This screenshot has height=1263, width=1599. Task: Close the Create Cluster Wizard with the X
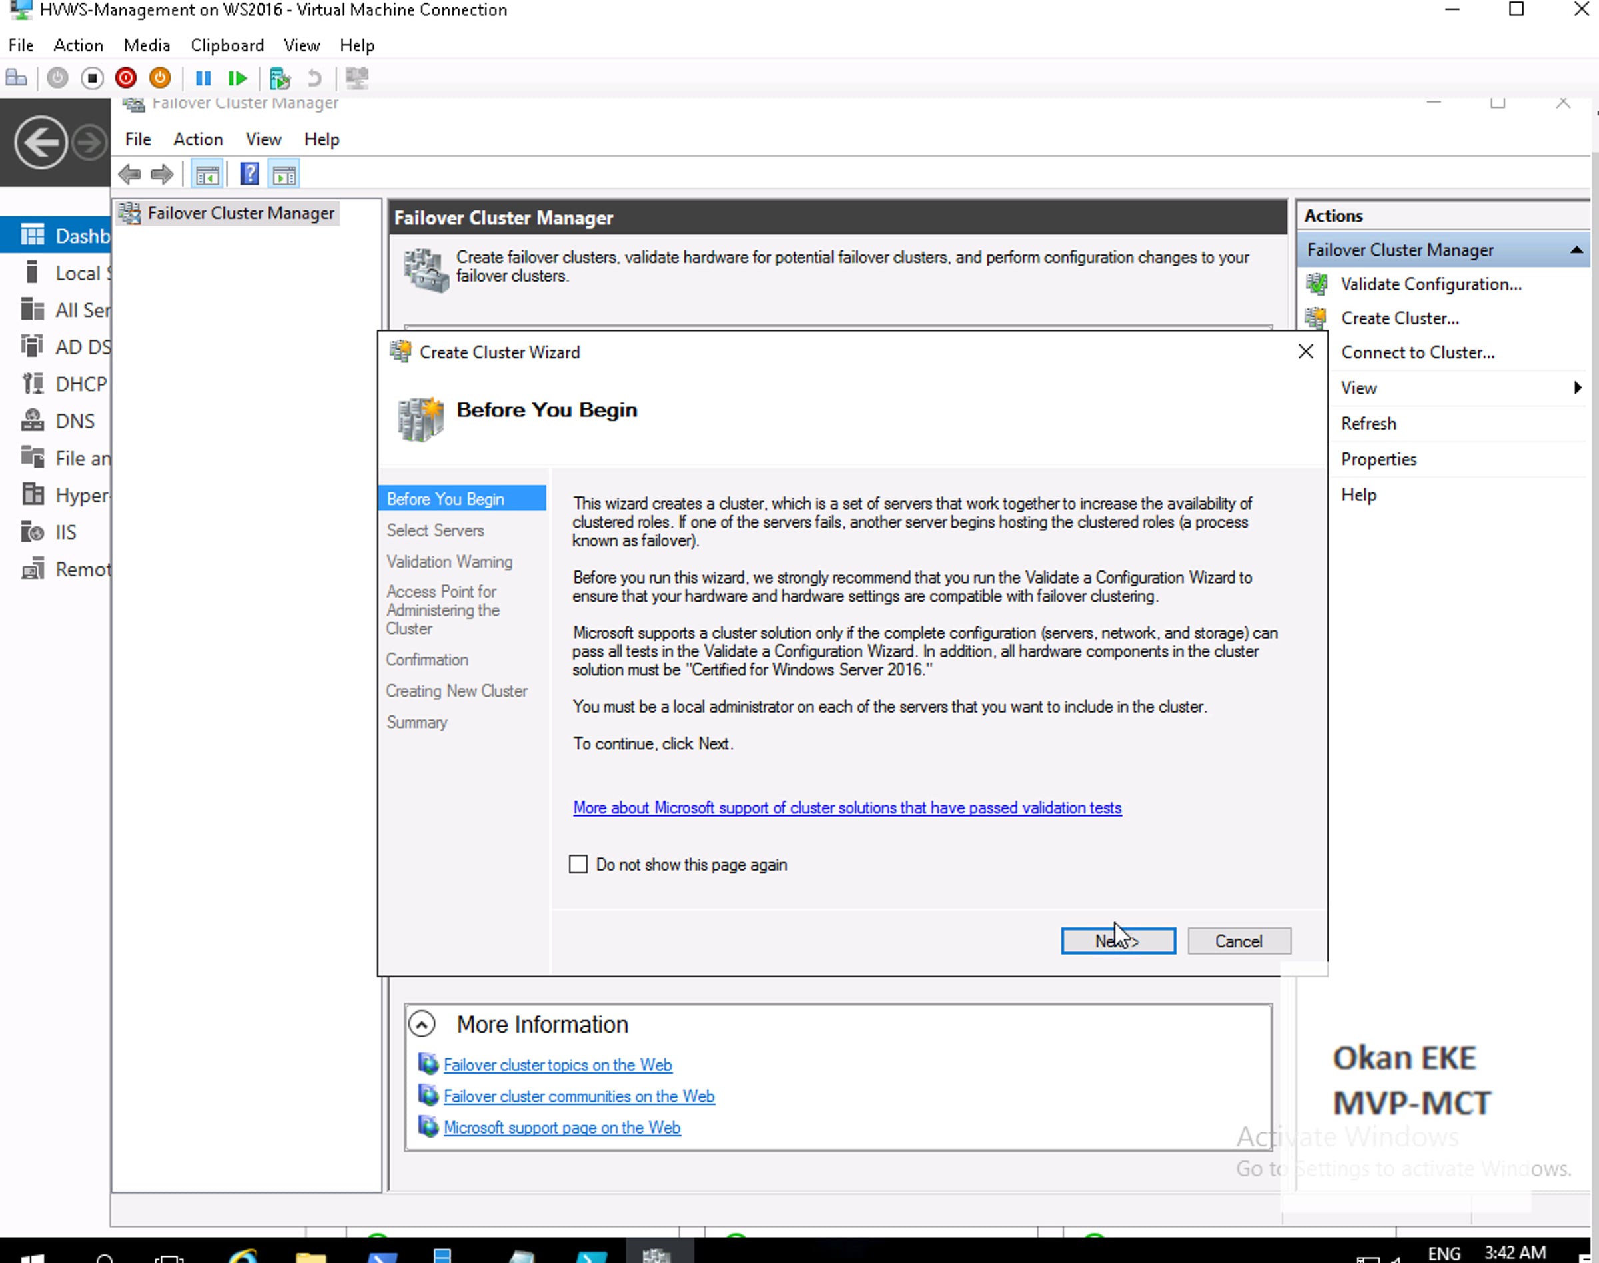1305,351
